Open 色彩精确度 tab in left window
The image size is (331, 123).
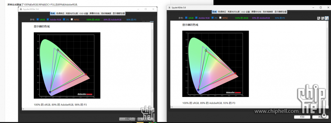[x=106, y=13]
